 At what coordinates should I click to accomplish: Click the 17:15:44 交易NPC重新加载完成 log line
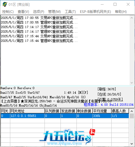[x=39, y=36]
